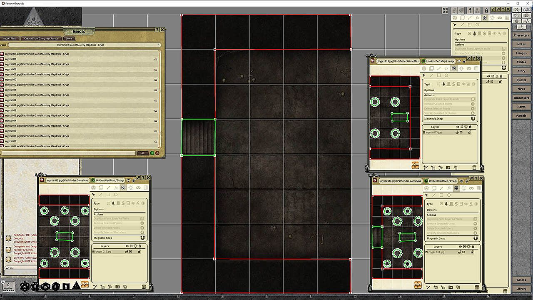
Task: Select the tree occluder type in crypts 013
Action: point(443,84)
